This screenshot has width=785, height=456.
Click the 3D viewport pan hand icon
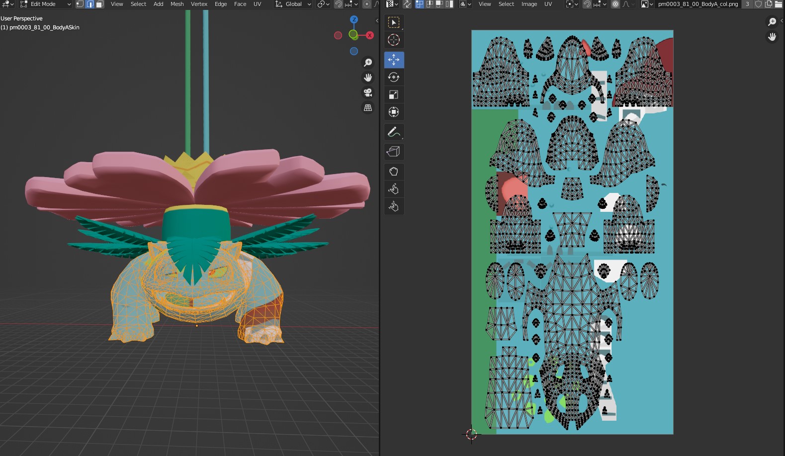pos(368,78)
